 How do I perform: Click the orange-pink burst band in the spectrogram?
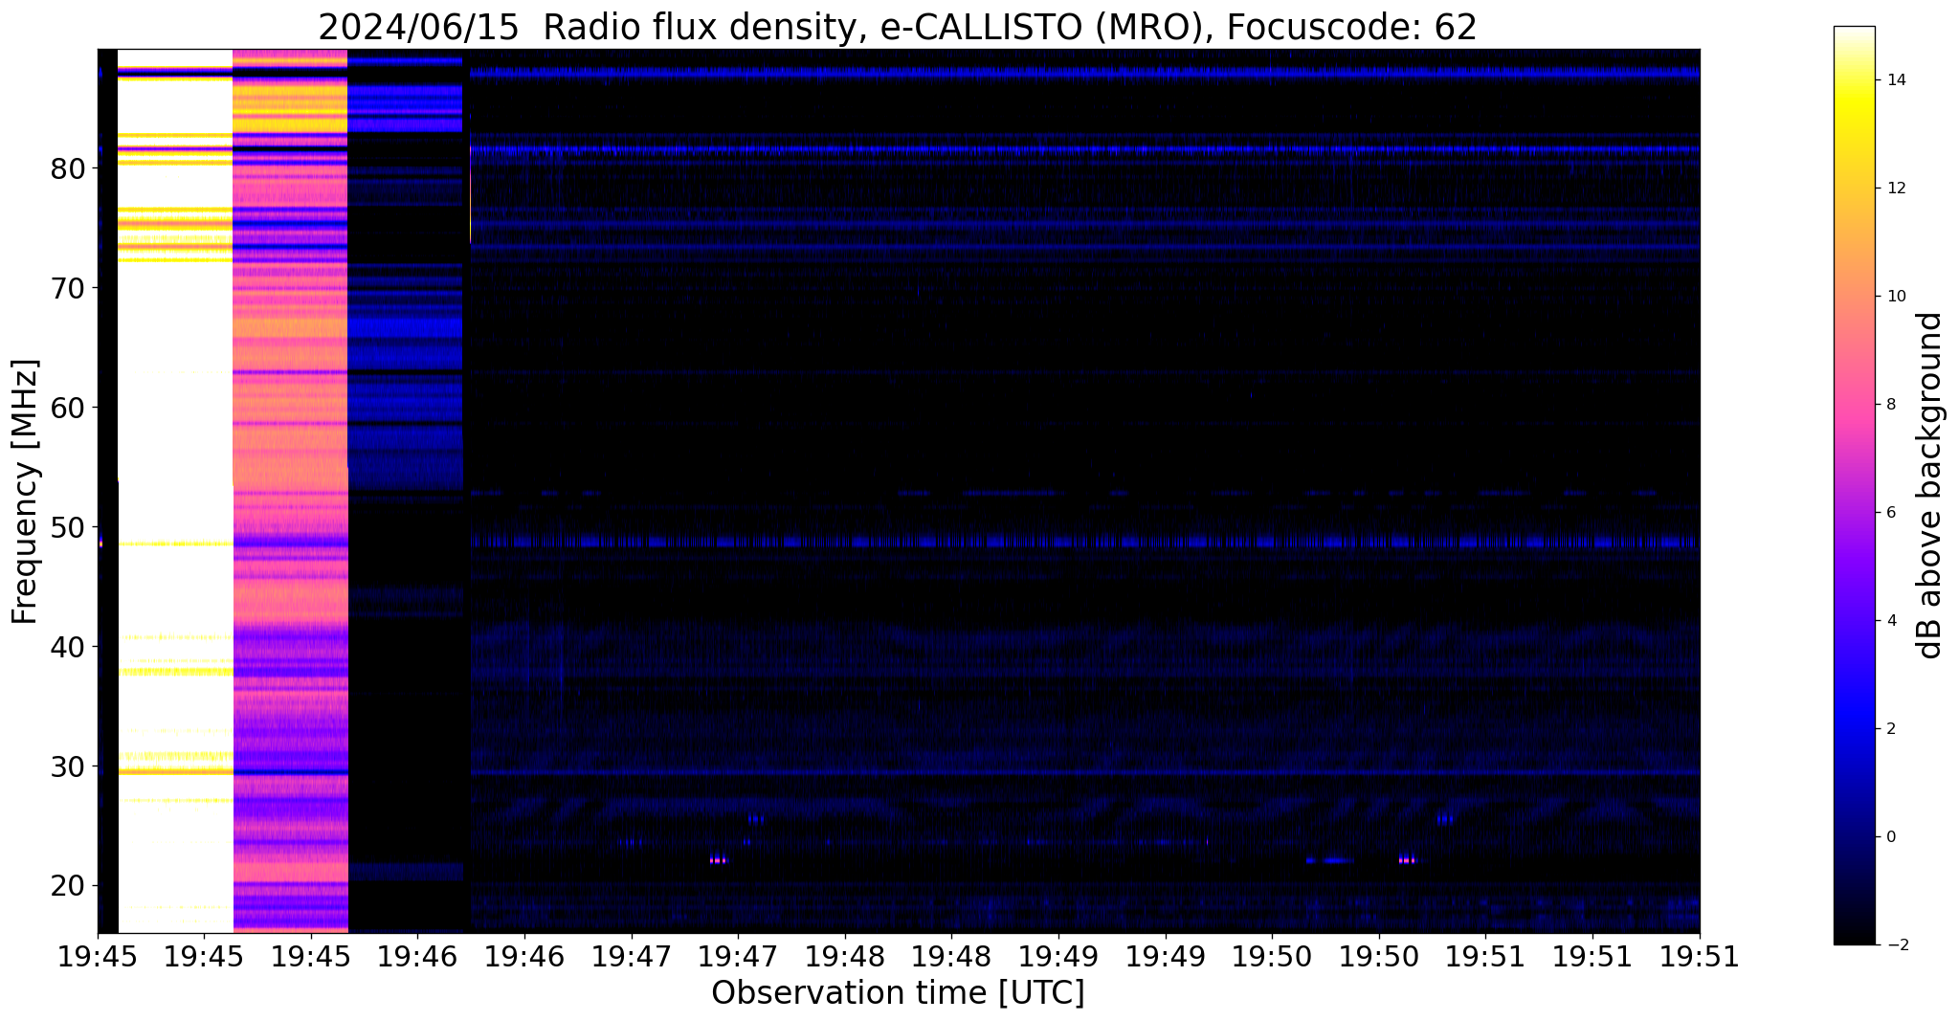pos(290,491)
